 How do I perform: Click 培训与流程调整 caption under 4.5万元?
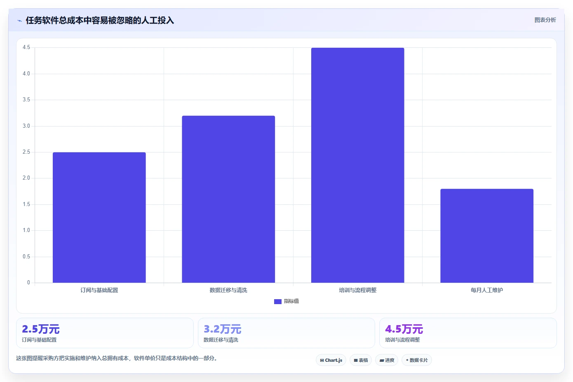(x=402, y=340)
